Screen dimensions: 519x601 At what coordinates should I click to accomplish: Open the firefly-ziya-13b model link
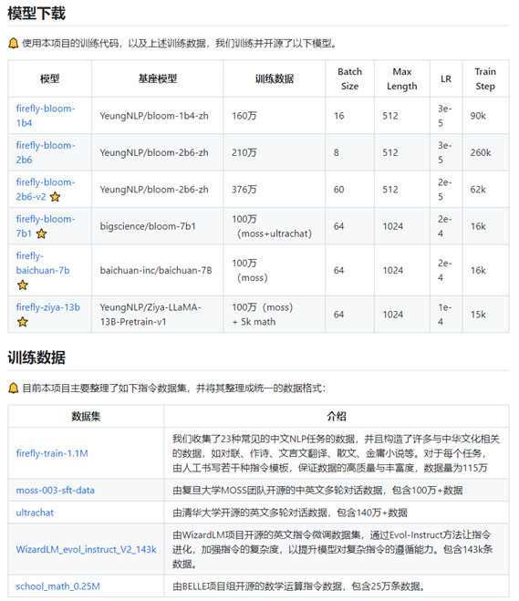click(x=48, y=307)
